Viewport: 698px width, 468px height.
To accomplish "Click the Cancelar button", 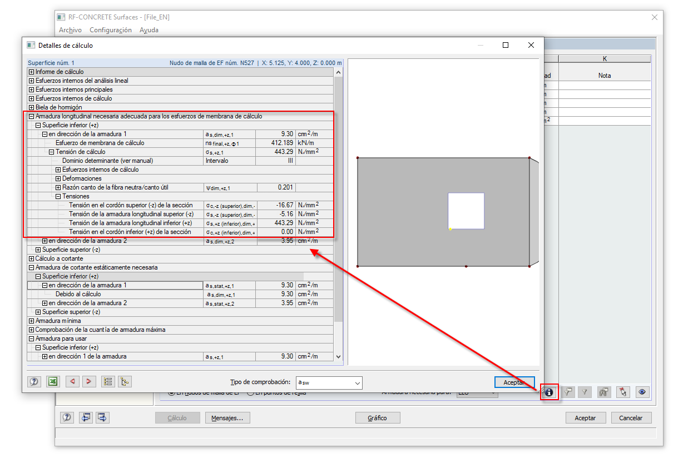I will click(631, 418).
